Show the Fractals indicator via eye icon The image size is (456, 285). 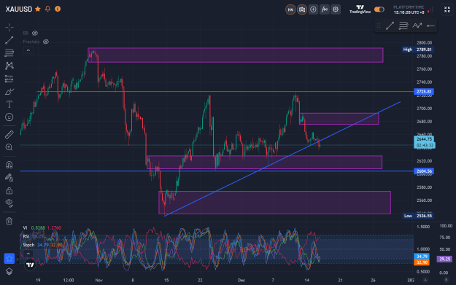[46, 42]
